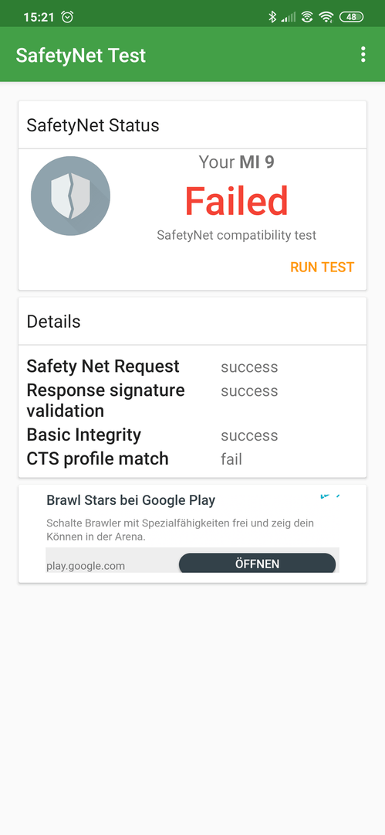Tap the Safety Net Request row
Screen dimensions: 385x835
(193, 366)
